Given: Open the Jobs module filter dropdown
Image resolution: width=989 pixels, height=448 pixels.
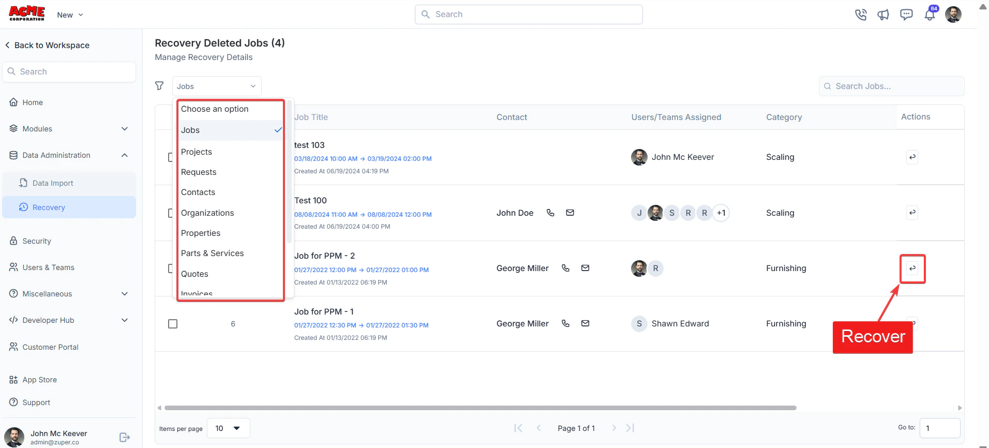Looking at the screenshot, I should [x=217, y=86].
